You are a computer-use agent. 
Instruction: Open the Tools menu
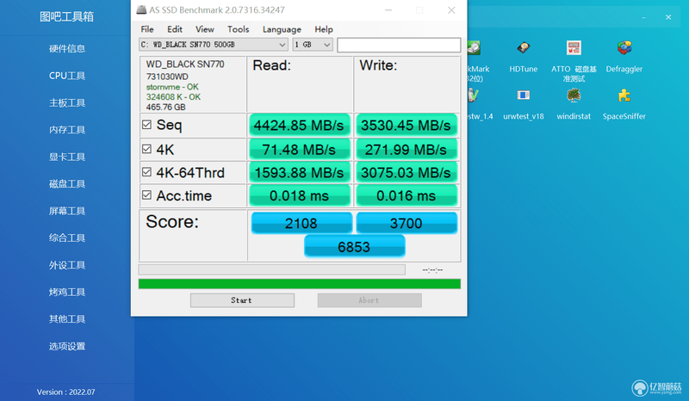pyautogui.click(x=239, y=29)
